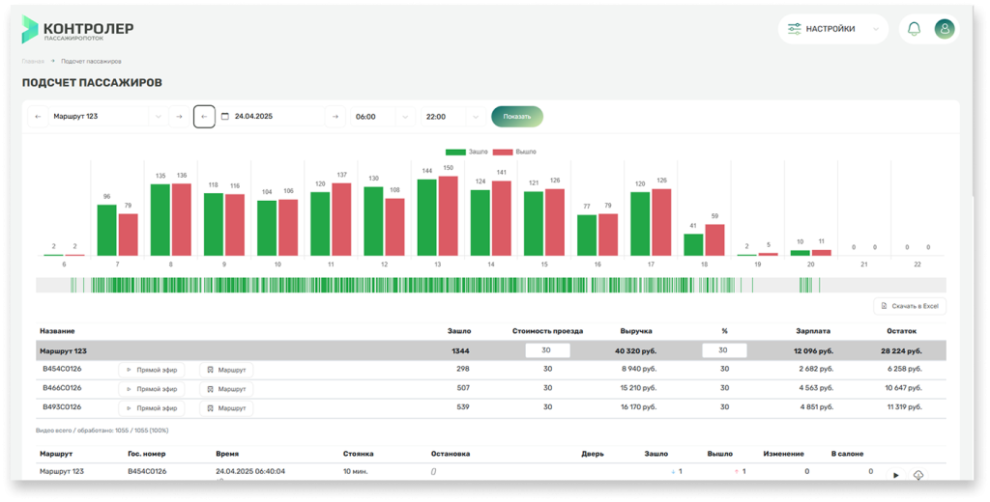Click the Главная breadcrumb link

[x=33, y=61]
